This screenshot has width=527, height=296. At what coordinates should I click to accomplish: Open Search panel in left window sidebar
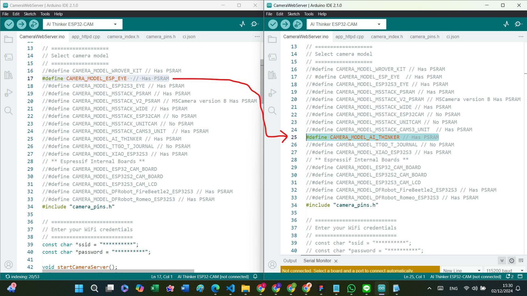point(9,110)
